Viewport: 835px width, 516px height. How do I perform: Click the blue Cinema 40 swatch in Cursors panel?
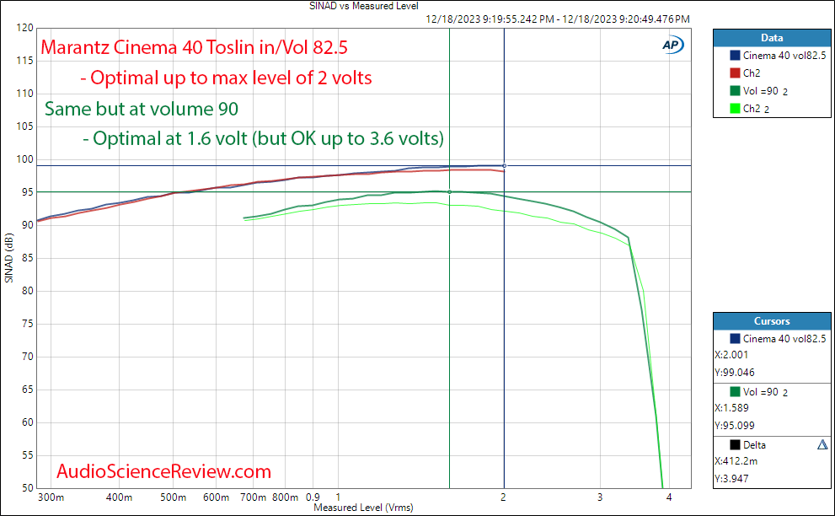click(x=735, y=338)
